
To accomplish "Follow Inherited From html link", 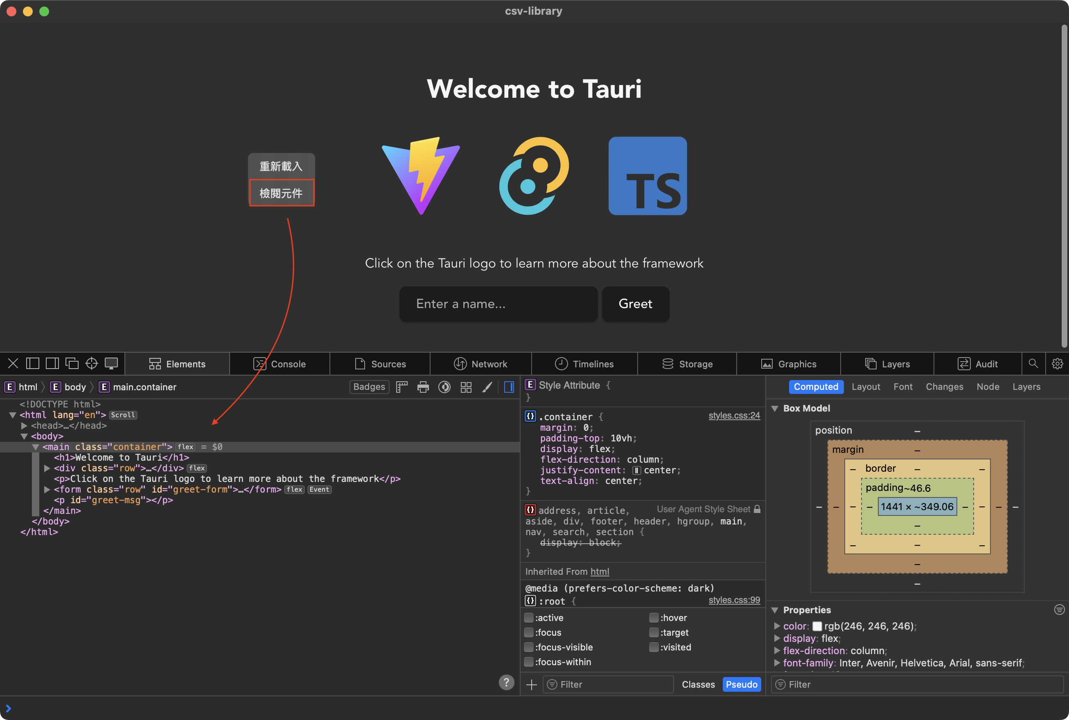I will click(x=600, y=571).
